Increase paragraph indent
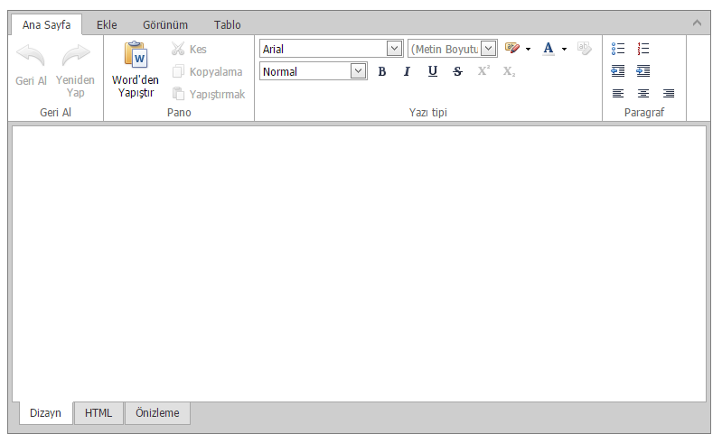This screenshot has width=722, height=443. coord(643,70)
